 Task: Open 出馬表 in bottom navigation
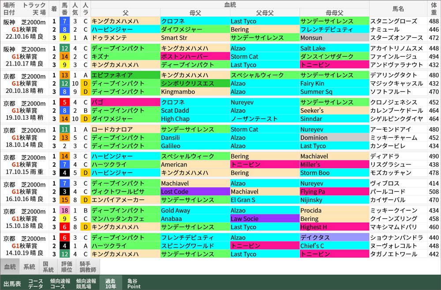[x=12, y=283]
